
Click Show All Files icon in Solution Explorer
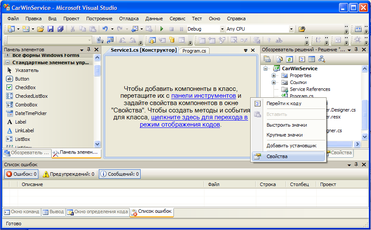click(280, 59)
